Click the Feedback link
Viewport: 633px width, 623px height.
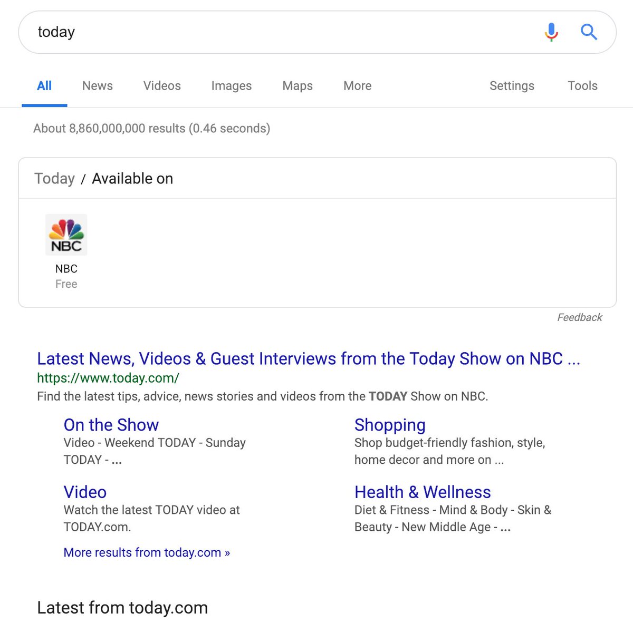[580, 317]
